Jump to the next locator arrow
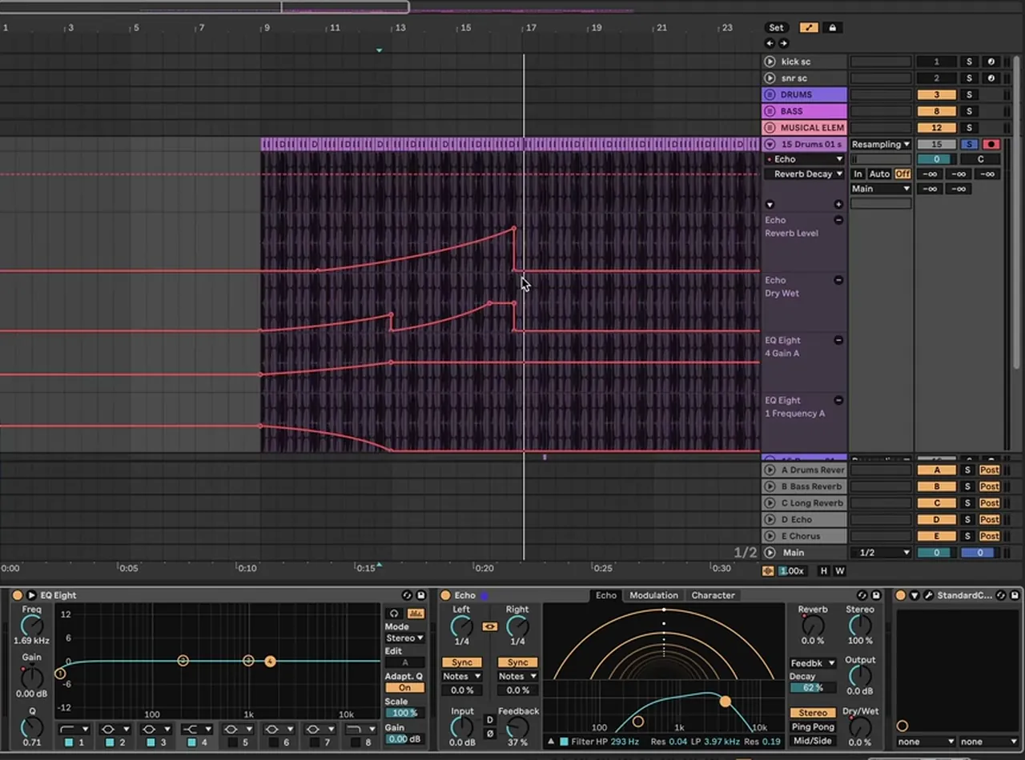The image size is (1025, 760). point(783,43)
